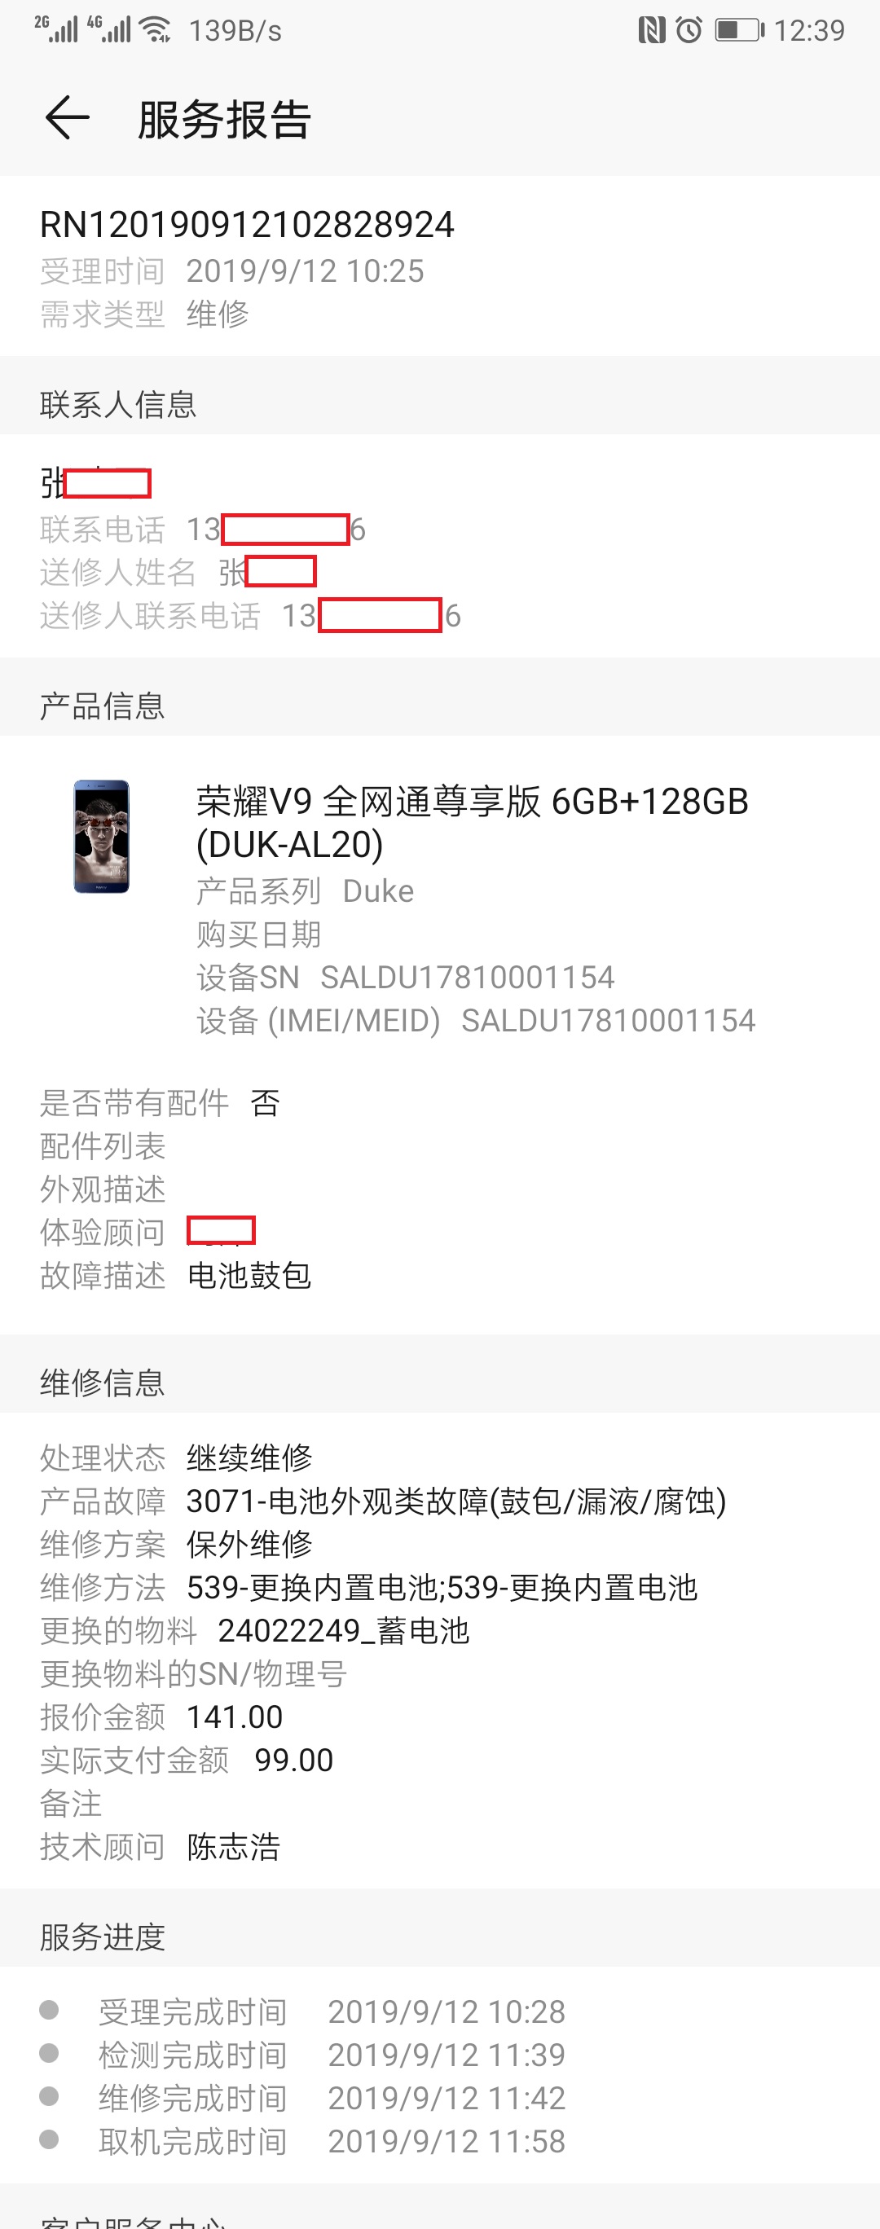The width and height of the screenshot is (880, 2229).
Task: Tap the NFC status bar icon
Action: point(652,30)
